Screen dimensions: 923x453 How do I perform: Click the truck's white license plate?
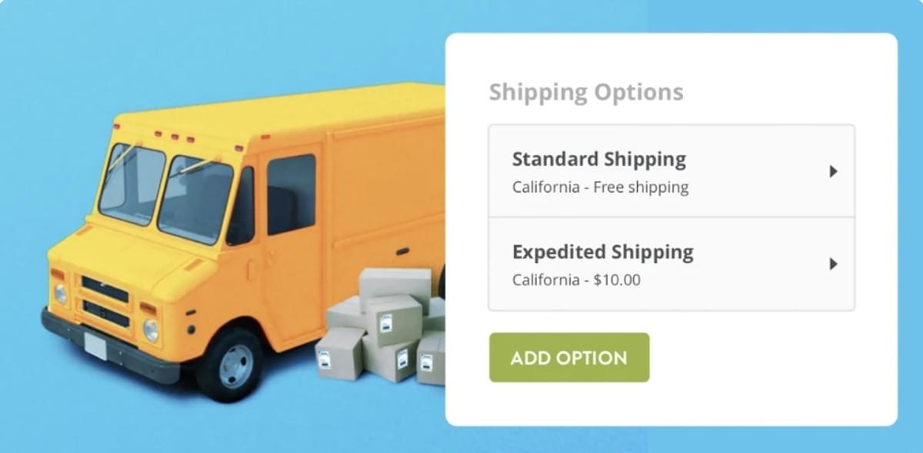tap(95, 346)
